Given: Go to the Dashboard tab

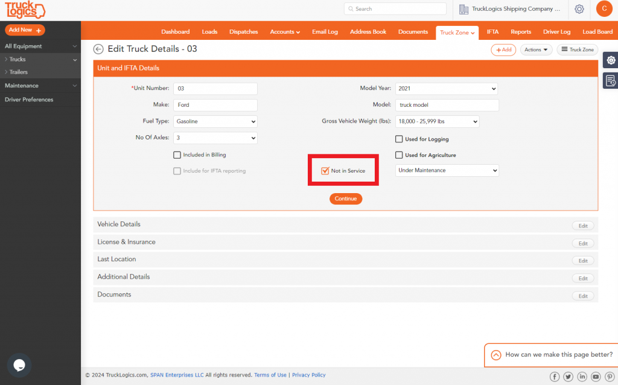Looking at the screenshot, I should [x=176, y=32].
